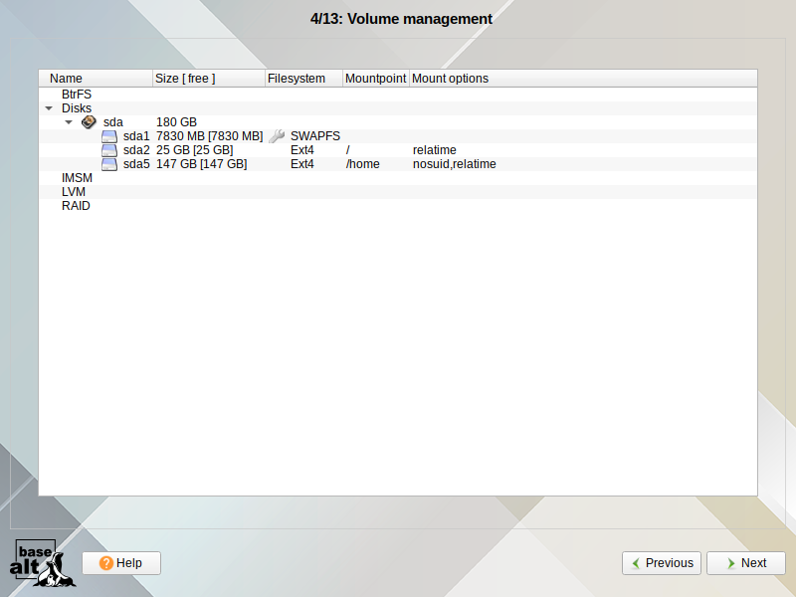796x597 pixels.
Task: Select the IMSM tree item
Action: coord(77,178)
